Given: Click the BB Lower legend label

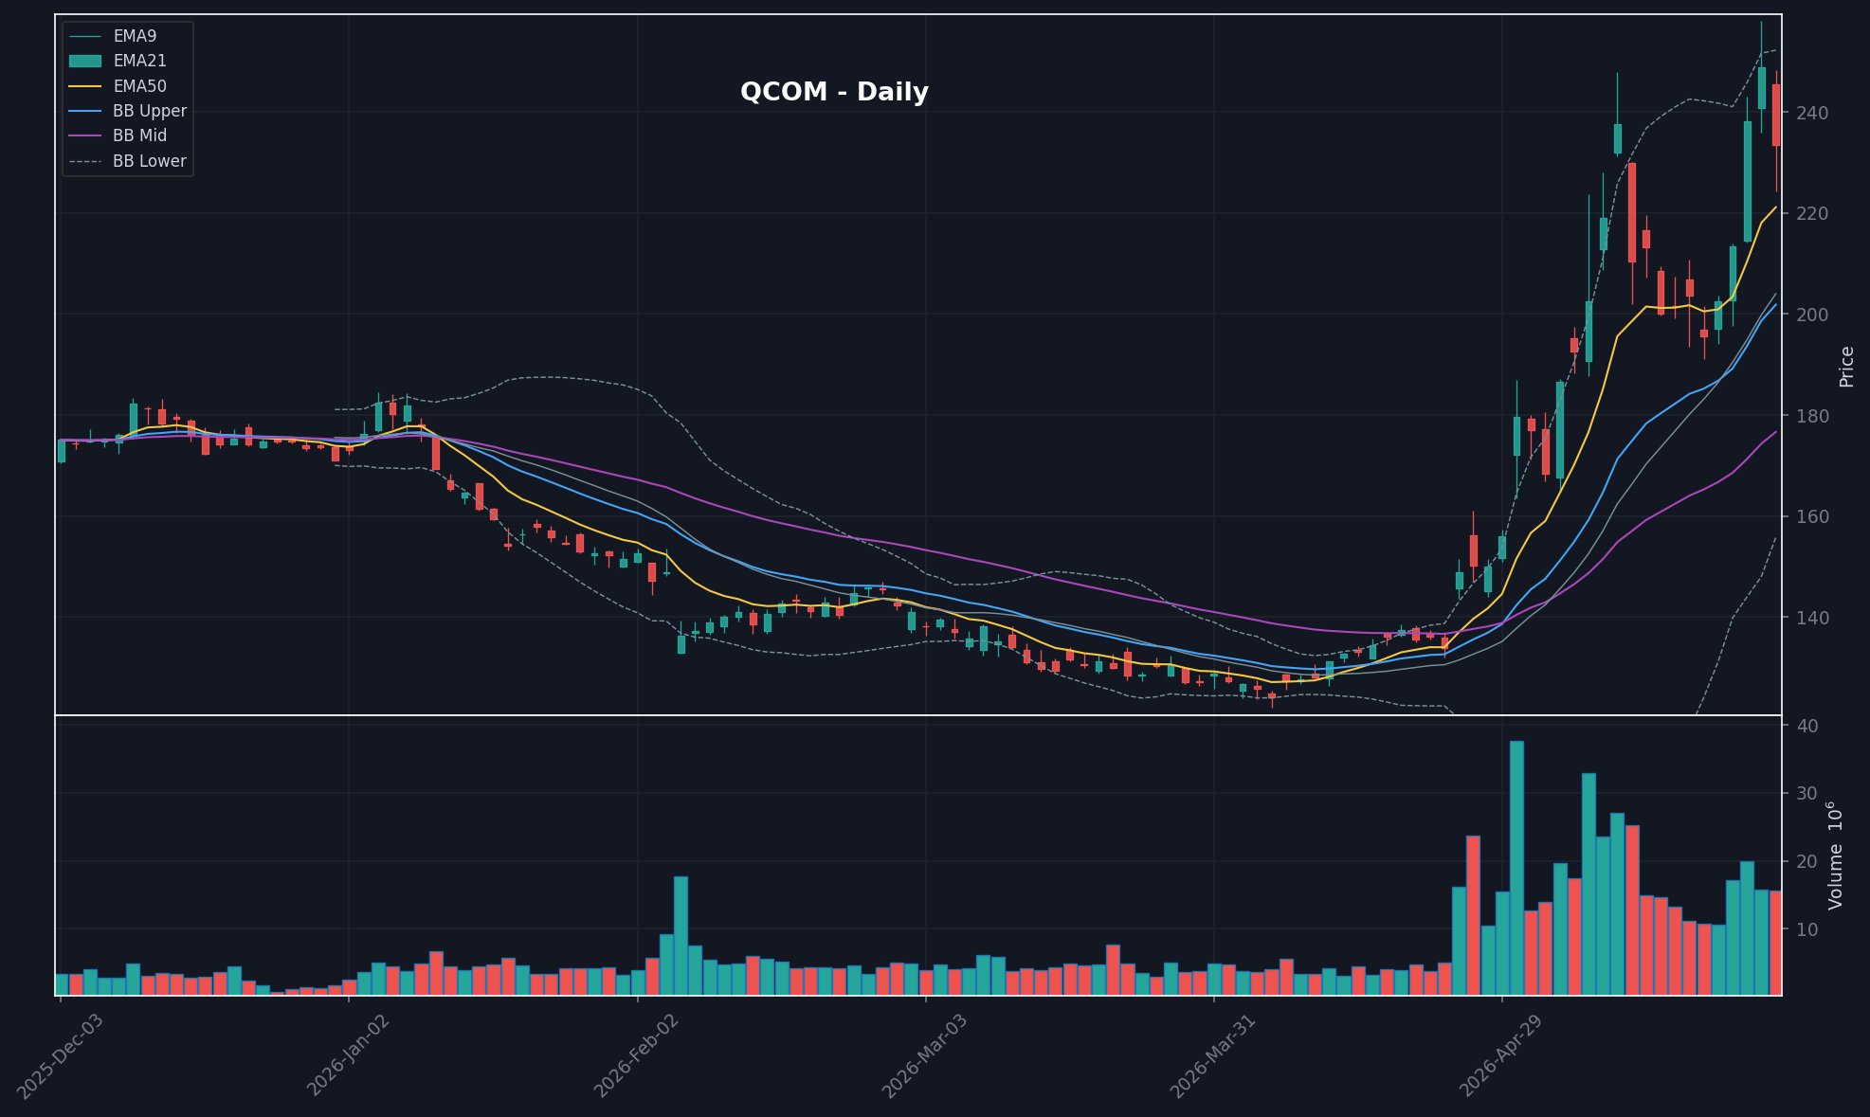Looking at the screenshot, I should pos(150,161).
